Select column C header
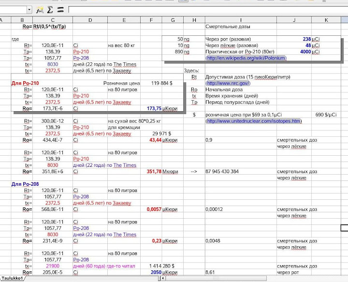 tap(53, 20)
